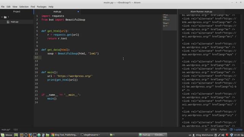
Task: Open the Linux Mint Menu button
Action: click(x=6, y=135)
